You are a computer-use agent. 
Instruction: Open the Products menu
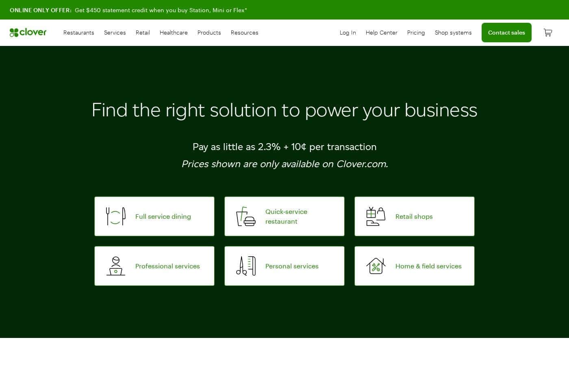click(209, 33)
